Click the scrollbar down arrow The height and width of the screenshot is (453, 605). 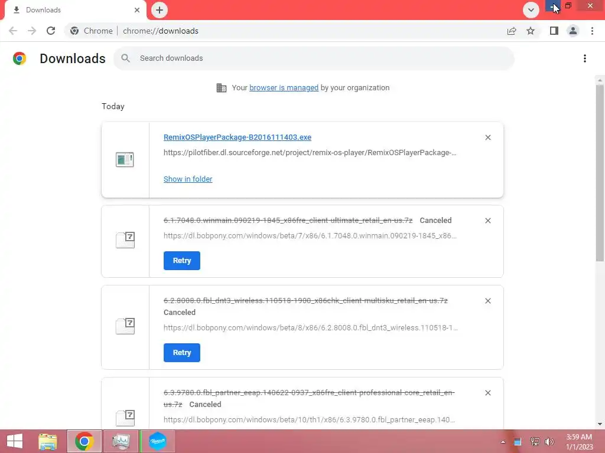point(600,424)
